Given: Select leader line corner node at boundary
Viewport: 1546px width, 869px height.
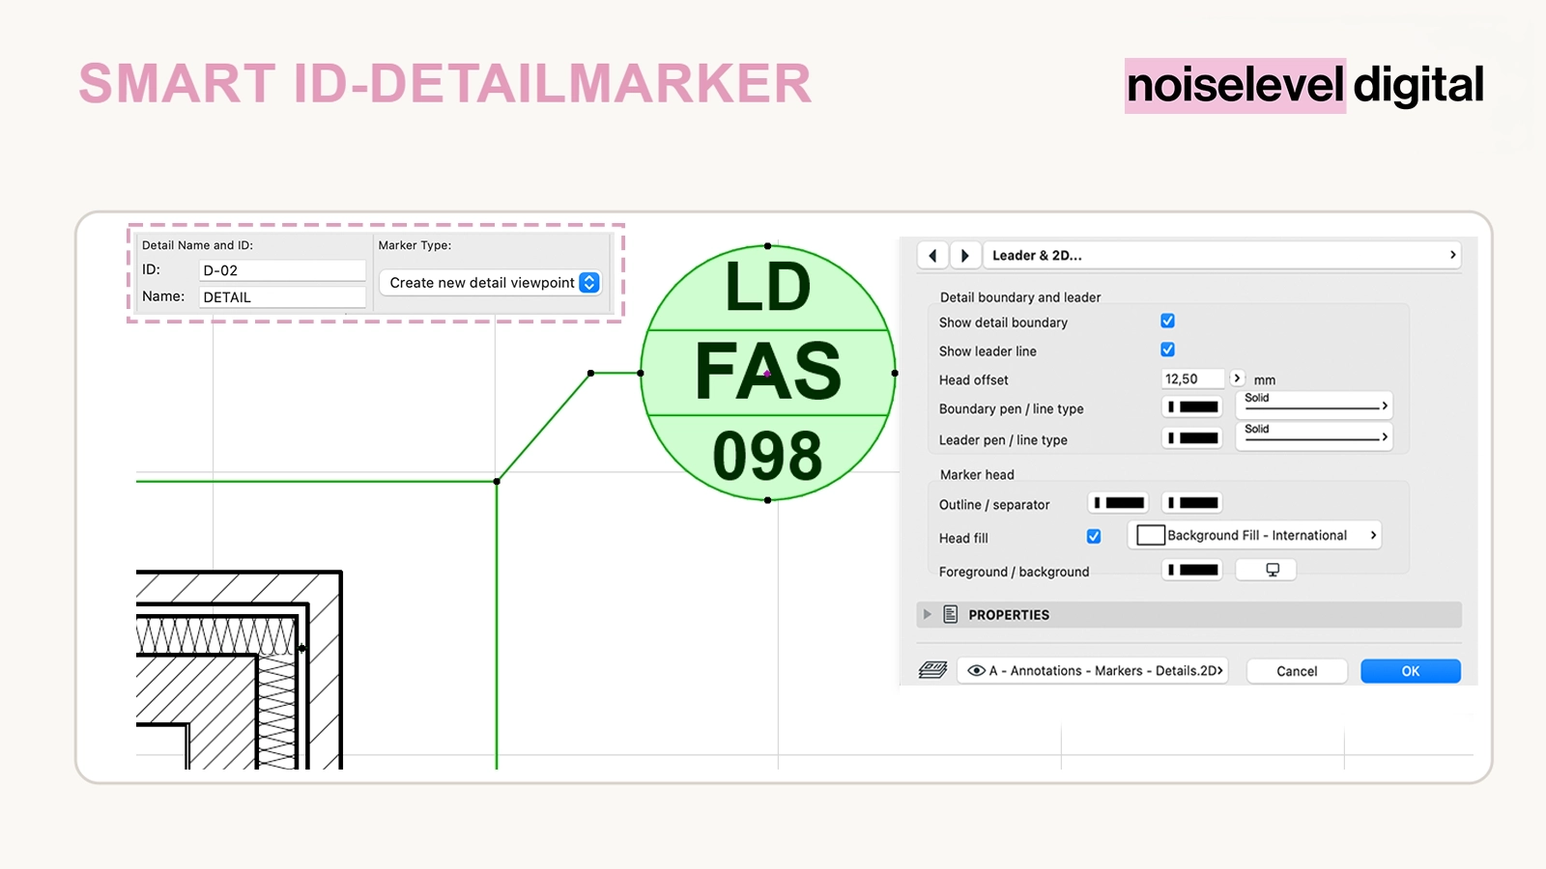Looking at the screenshot, I should (497, 481).
